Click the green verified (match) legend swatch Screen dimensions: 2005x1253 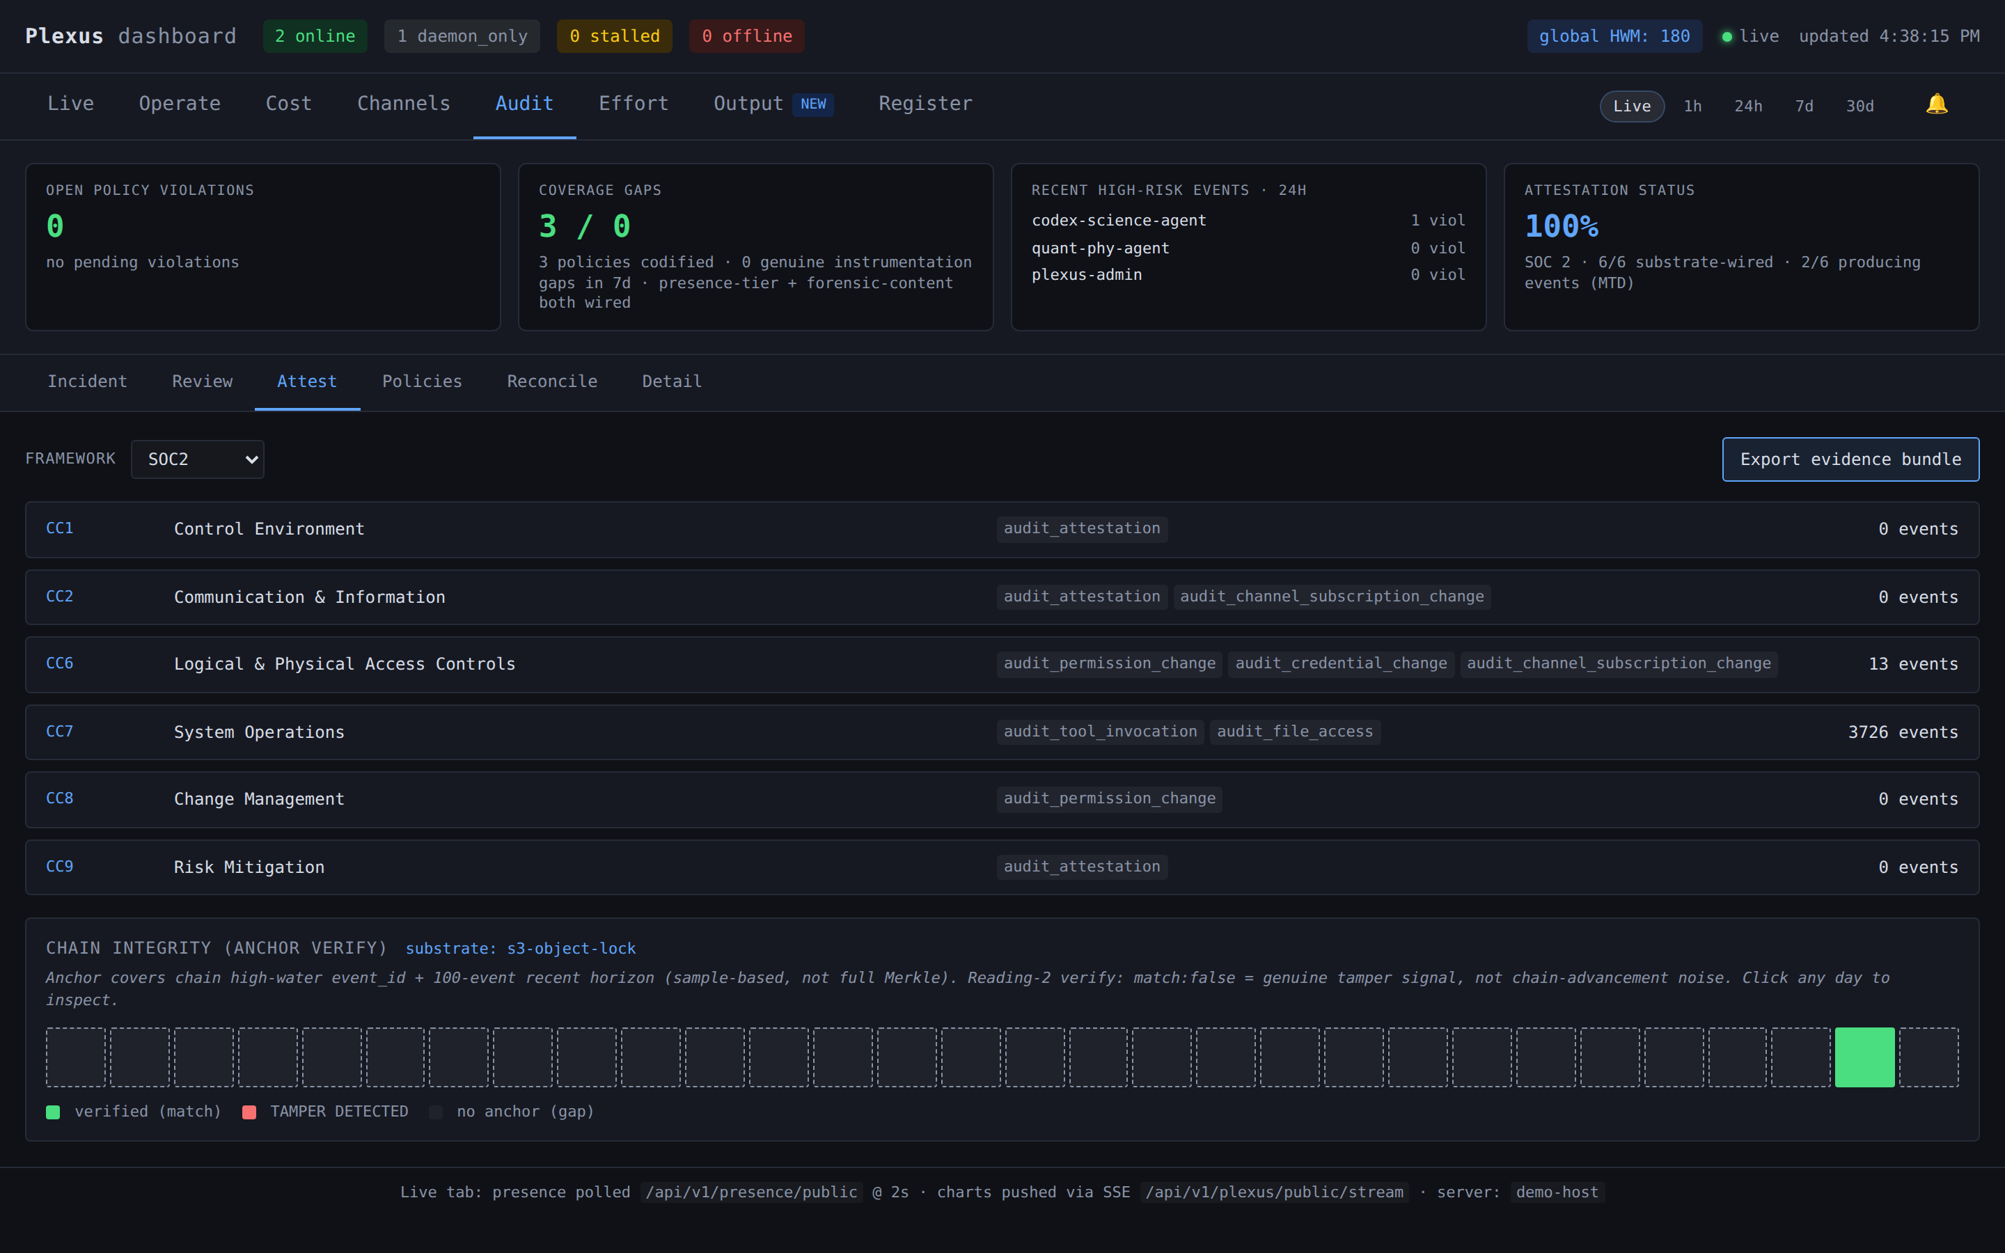click(x=53, y=1112)
